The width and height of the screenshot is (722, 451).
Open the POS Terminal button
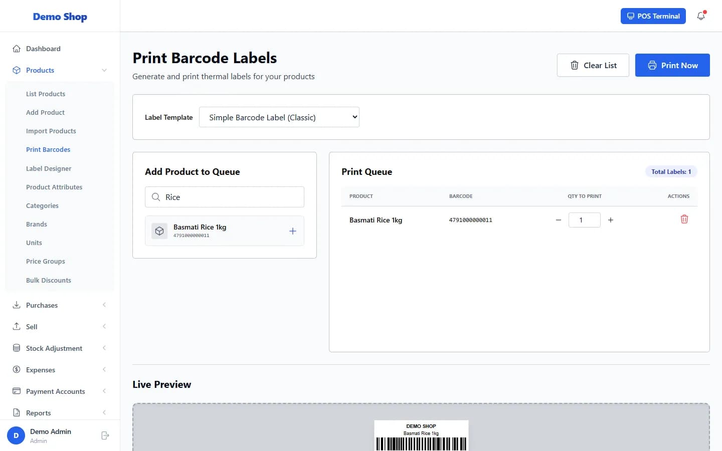(653, 16)
